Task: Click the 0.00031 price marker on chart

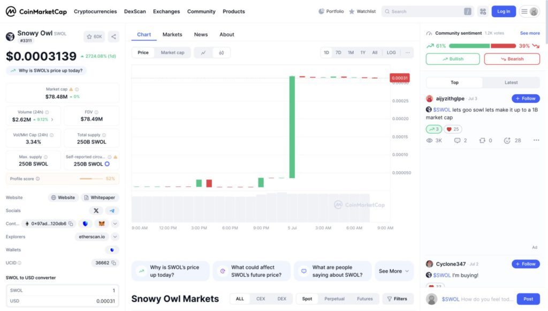Action: [399, 78]
